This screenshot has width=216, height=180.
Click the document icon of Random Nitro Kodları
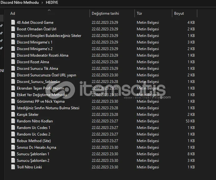point(13,121)
